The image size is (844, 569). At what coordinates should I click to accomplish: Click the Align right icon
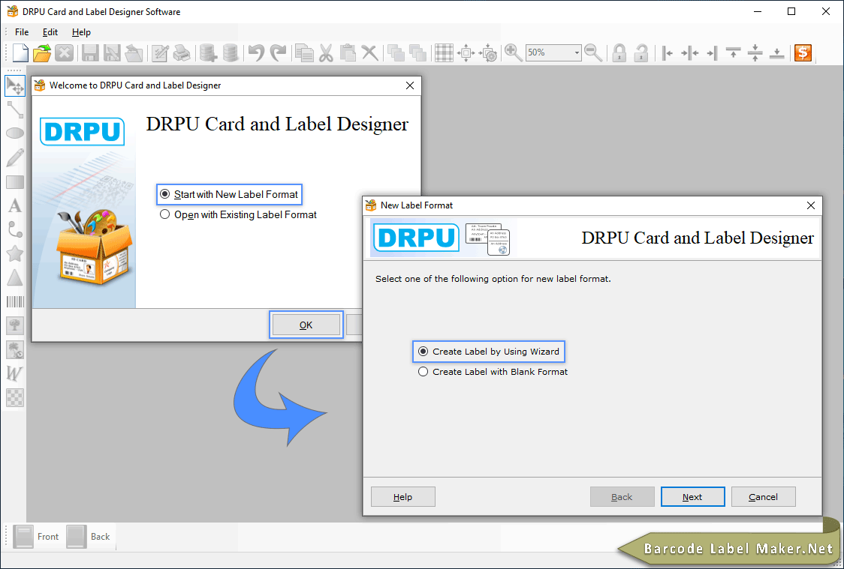(712, 52)
